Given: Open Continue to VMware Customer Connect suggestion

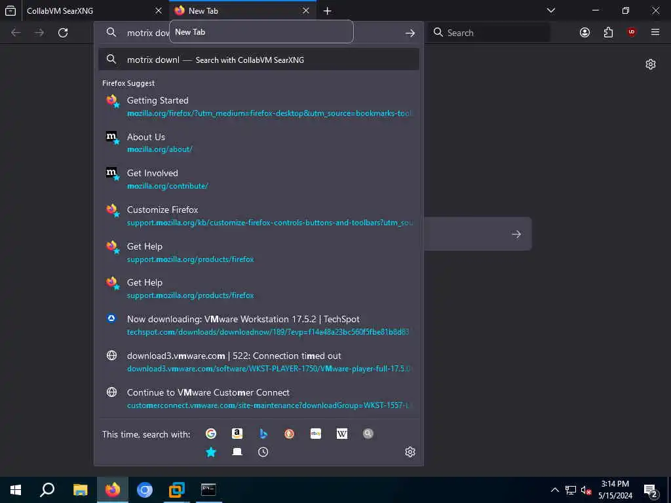Looking at the screenshot, I should coord(259,398).
